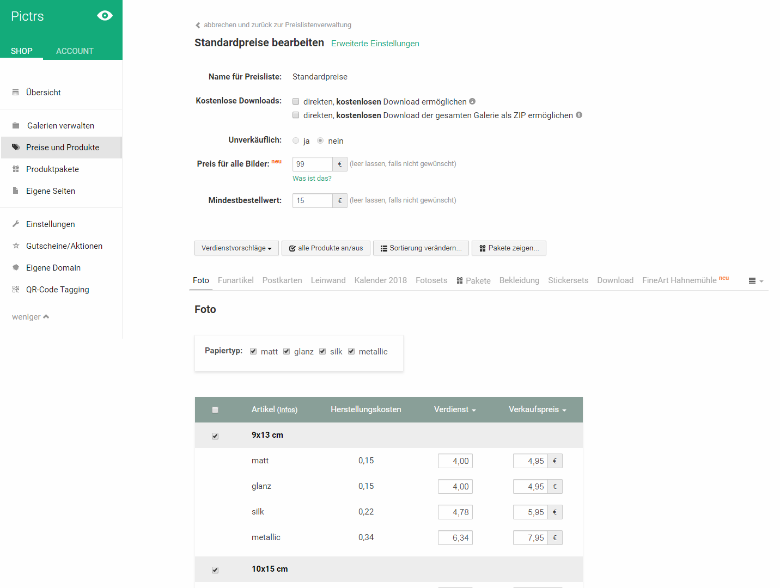Click info icon beside ZIP download option
Screen dimensions: 780x588
coord(579,115)
